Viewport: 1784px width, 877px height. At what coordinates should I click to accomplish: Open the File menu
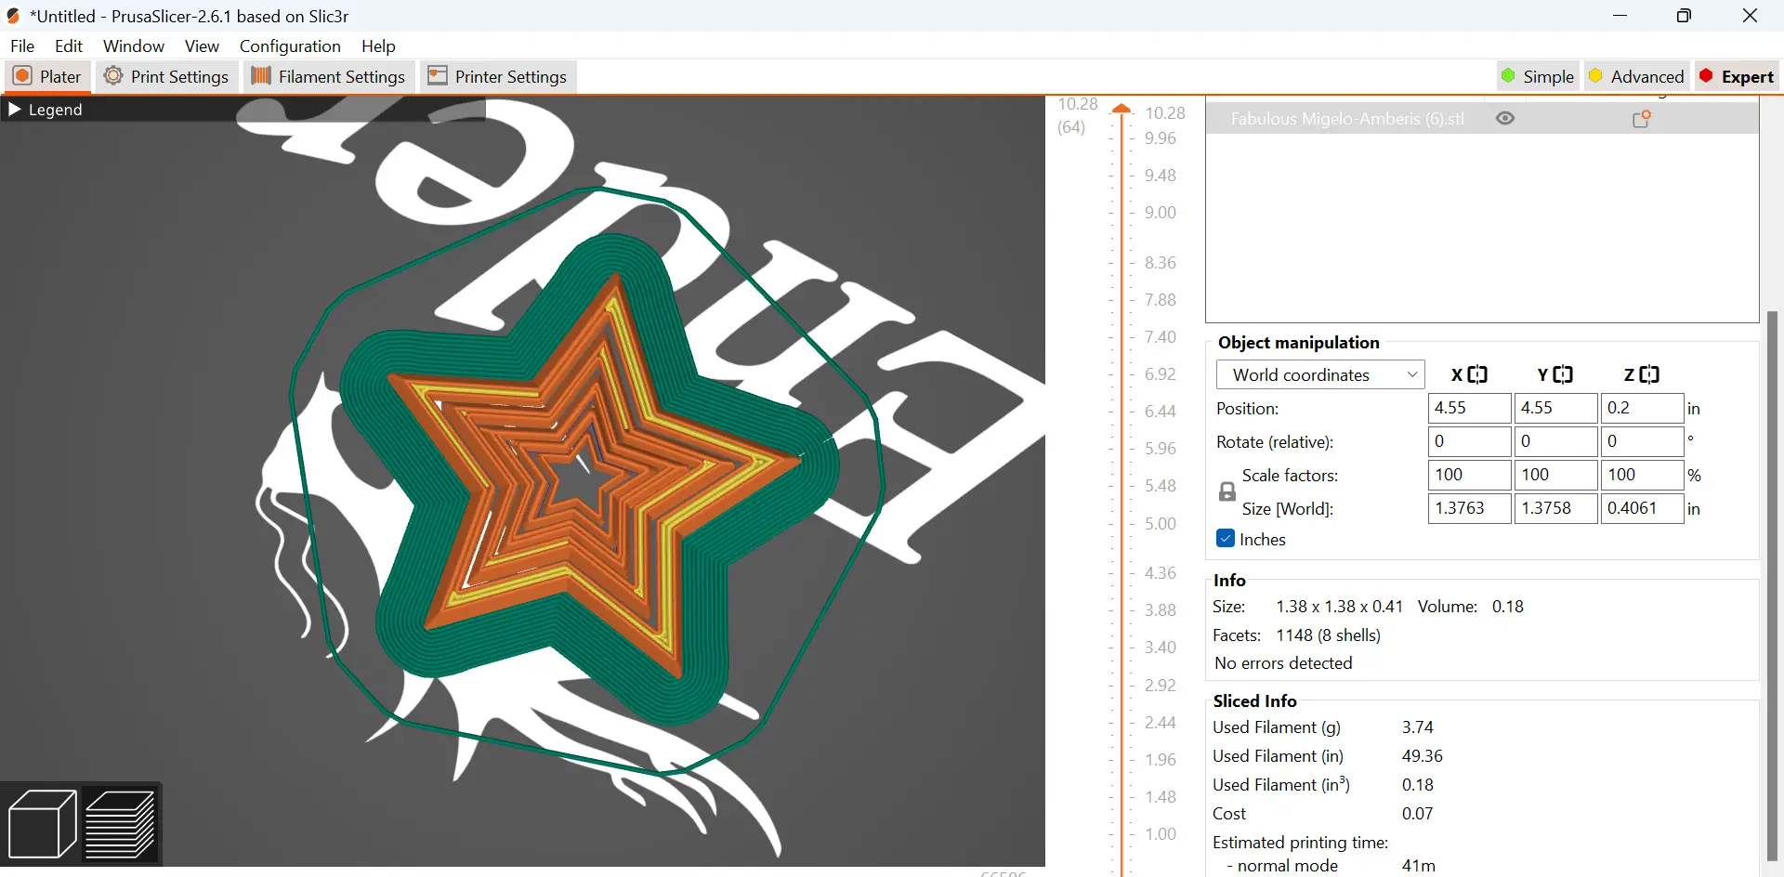[22, 46]
